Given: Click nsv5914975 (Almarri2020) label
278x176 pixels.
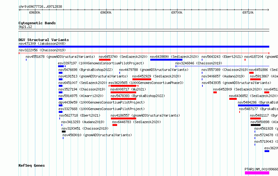Looking at the screenshot, I should 81,96.
